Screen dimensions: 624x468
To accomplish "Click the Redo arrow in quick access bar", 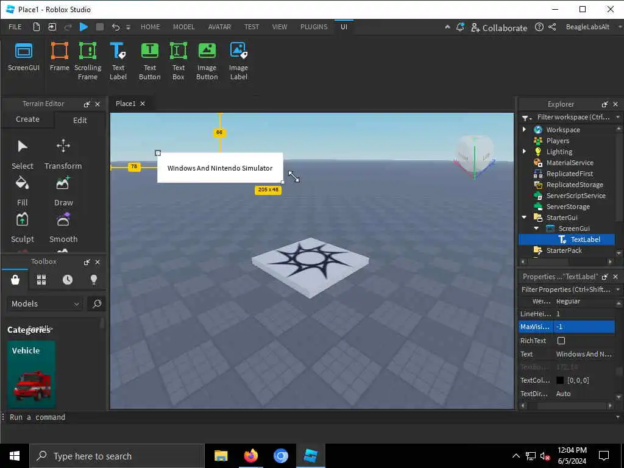I will point(68,27).
